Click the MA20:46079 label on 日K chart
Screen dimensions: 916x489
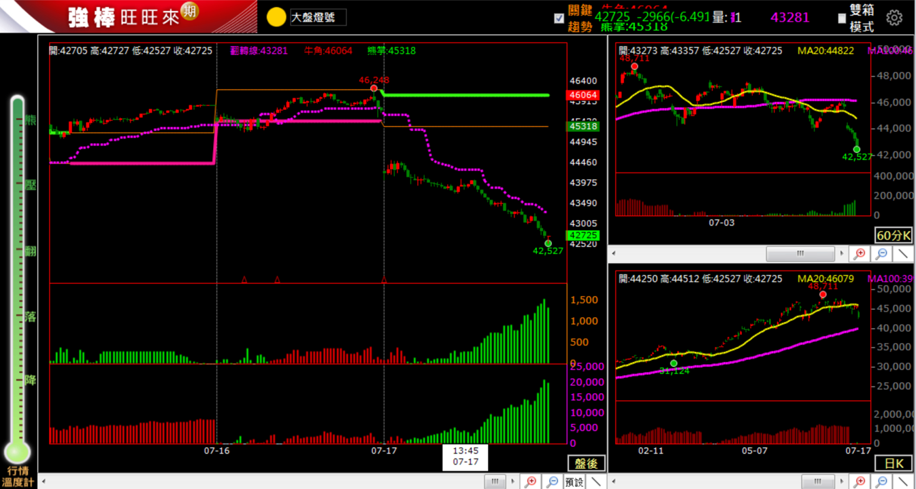pyautogui.click(x=825, y=278)
